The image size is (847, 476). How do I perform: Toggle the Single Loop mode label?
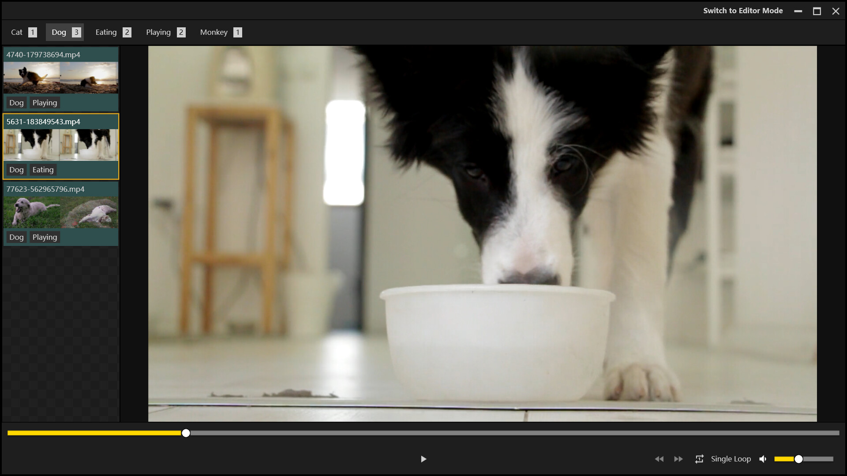pos(731,459)
